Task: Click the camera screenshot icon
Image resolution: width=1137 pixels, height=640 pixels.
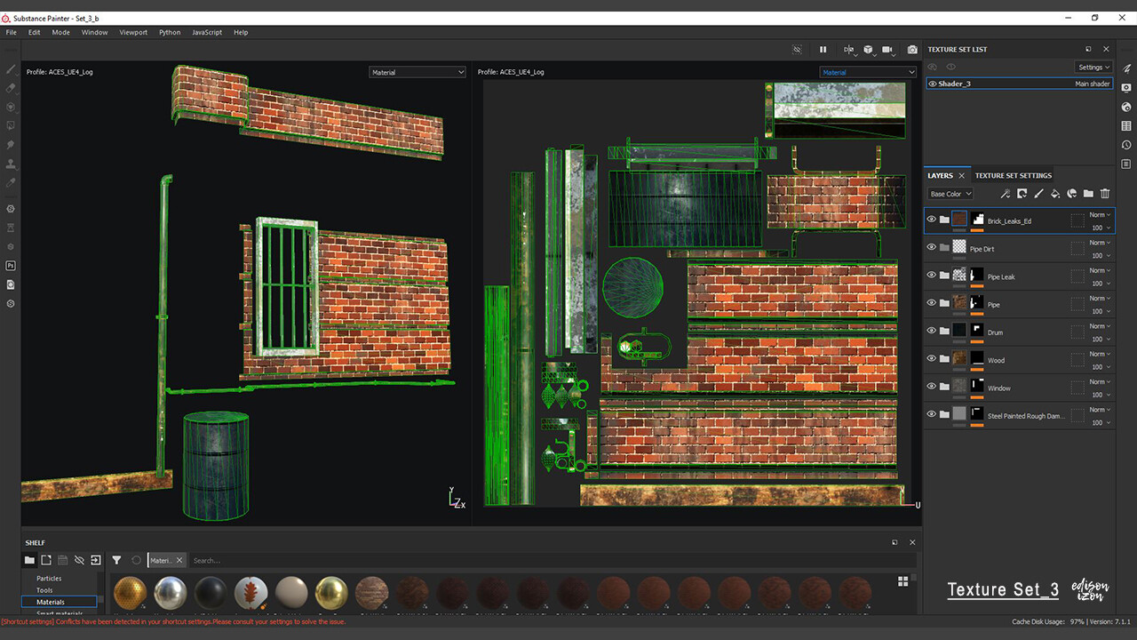Action: click(x=912, y=50)
